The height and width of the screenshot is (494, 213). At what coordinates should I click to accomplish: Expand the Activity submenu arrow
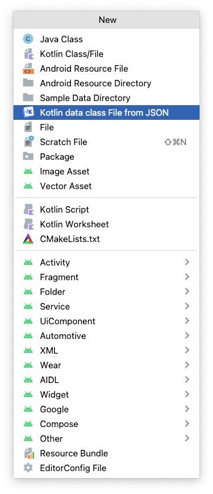point(187,262)
